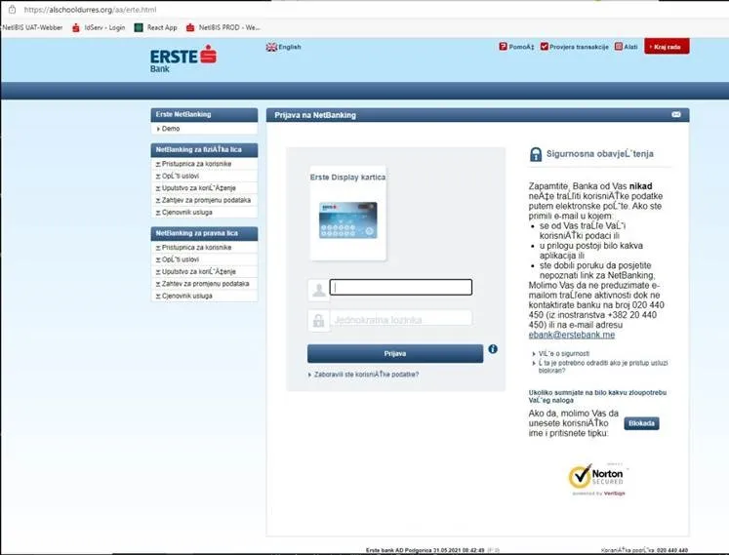Image resolution: width=729 pixels, height=555 pixels.
Task: Click the Kraj rada button
Action: pos(667,47)
